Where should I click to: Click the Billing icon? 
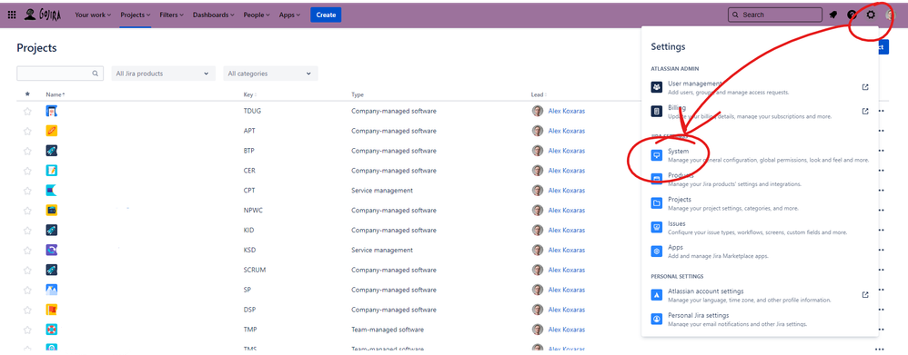pos(656,111)
